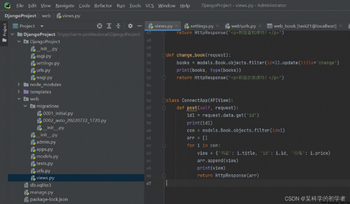Image resolution: width=350 pixels, height=204 pixels.
Task: Fold the change_book function at line 50
Action: pyautogui.click(x=164, y=55)
